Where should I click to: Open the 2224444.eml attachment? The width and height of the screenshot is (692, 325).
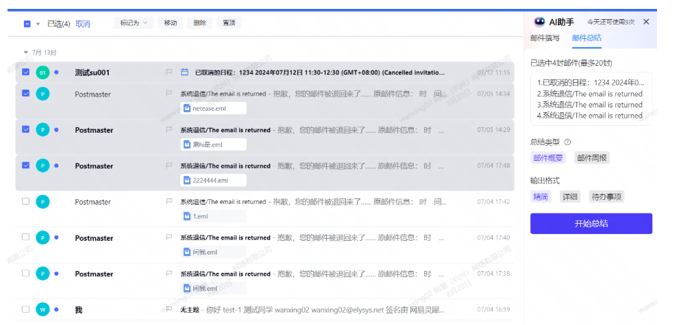point(213,180)
